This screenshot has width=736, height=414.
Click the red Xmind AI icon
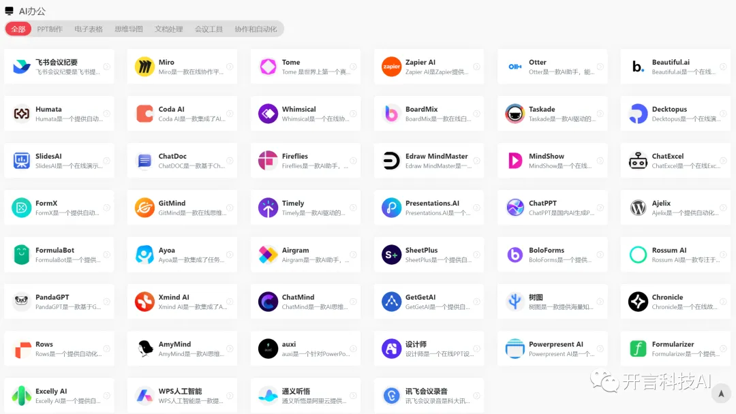pyautogui.click(x=144, y=302)
